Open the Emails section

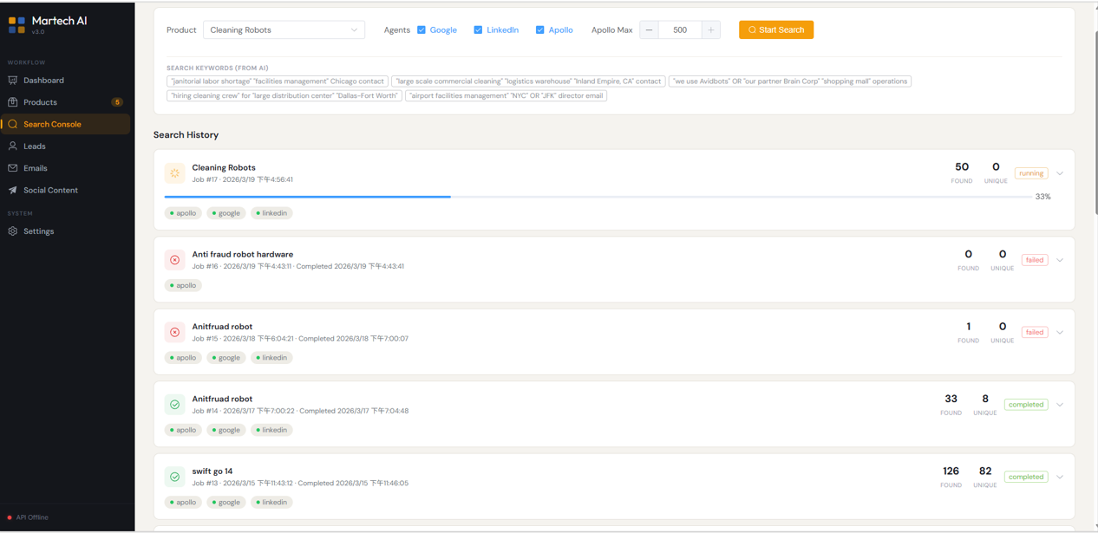point(66,168)
